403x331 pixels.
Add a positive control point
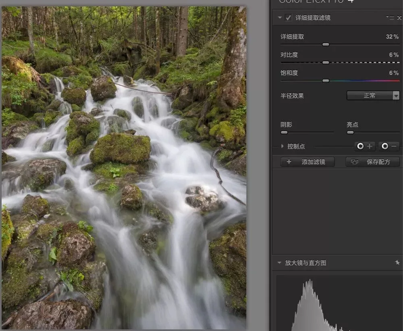click(x=365, y=146)
